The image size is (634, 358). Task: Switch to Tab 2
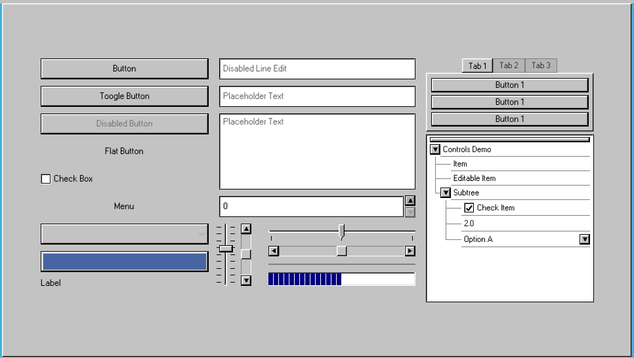[509, 66]
